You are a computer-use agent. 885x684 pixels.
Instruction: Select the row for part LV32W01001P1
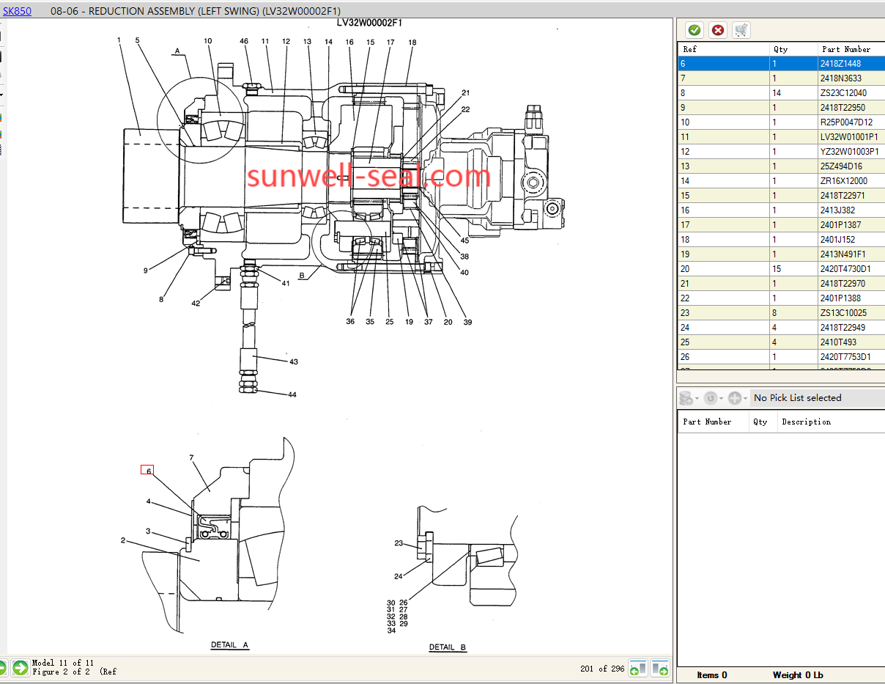click(x=781, y=137)
